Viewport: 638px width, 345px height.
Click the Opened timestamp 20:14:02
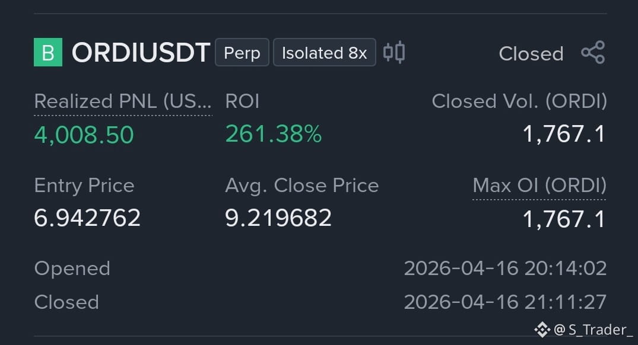click(505, 268)
